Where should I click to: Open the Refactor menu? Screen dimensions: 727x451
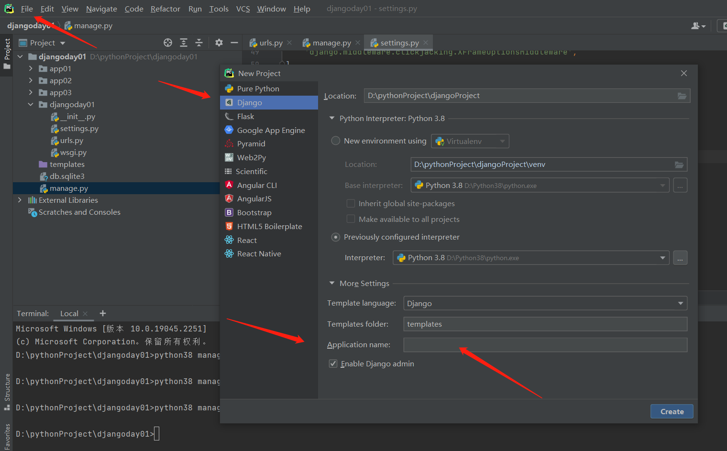pos(165,9)
